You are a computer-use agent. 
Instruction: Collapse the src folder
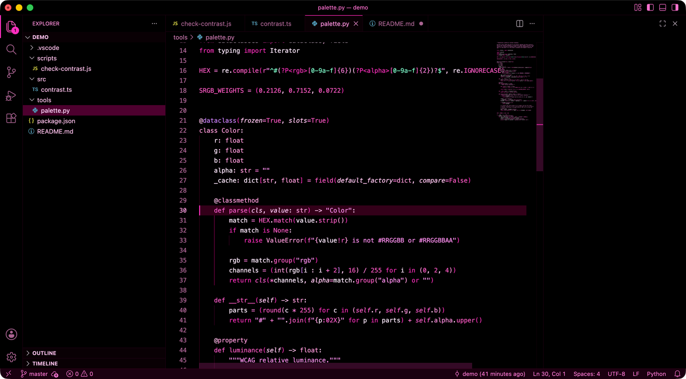click(94, 79)
